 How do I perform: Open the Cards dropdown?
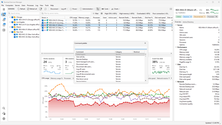[106, 9]
